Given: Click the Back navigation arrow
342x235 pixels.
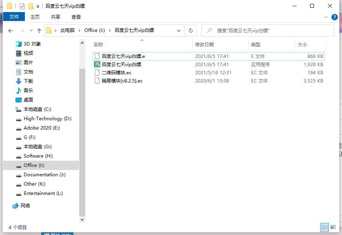Looking at the screenshot, I should [10, 31].
